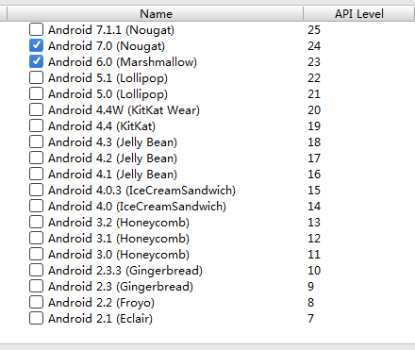The image size is (415, 350).
Task: Click API level value 9
Action: tap(310, 287)
